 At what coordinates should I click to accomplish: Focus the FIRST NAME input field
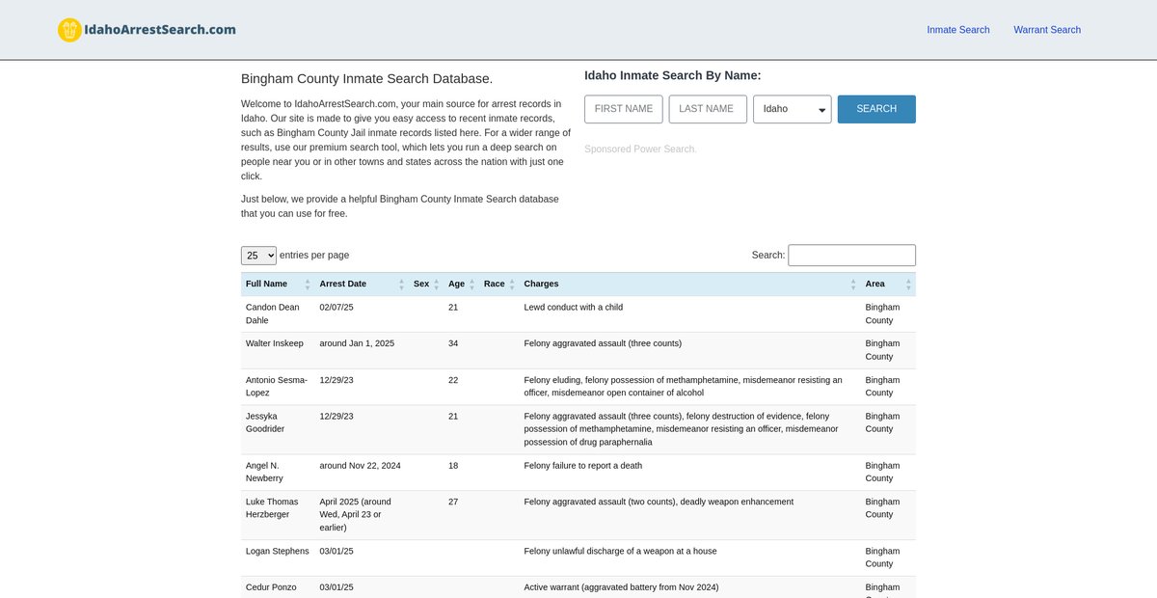click(x=623, y=109)
